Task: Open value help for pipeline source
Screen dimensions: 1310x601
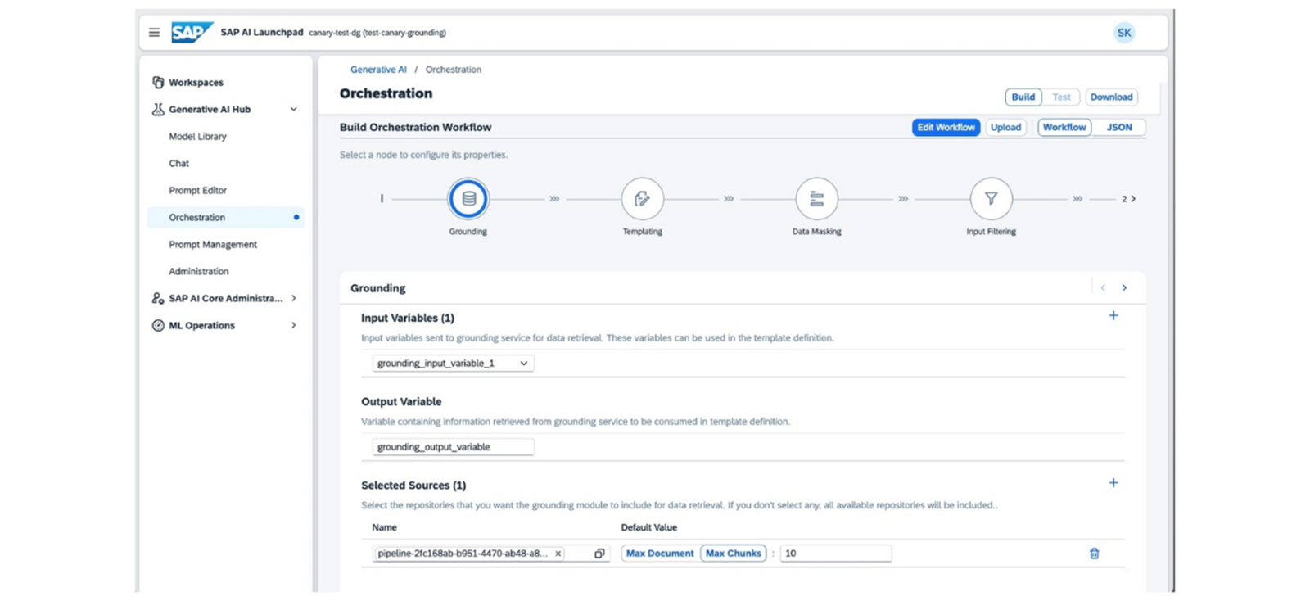Action: pos(599,554)
